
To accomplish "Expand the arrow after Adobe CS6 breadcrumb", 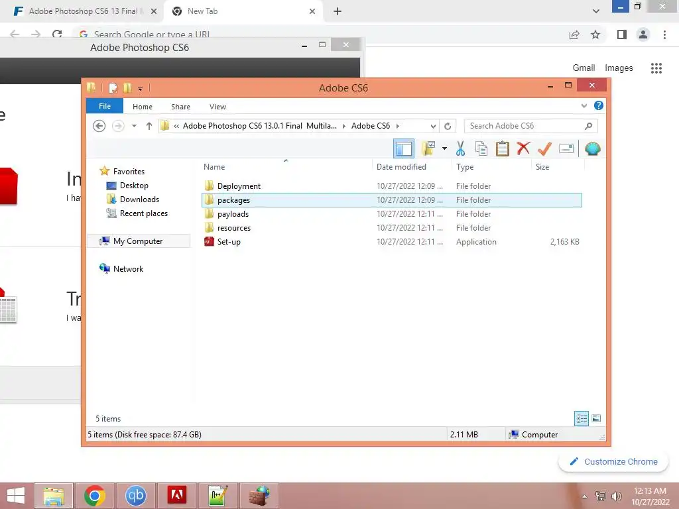I will coord(398,126).
